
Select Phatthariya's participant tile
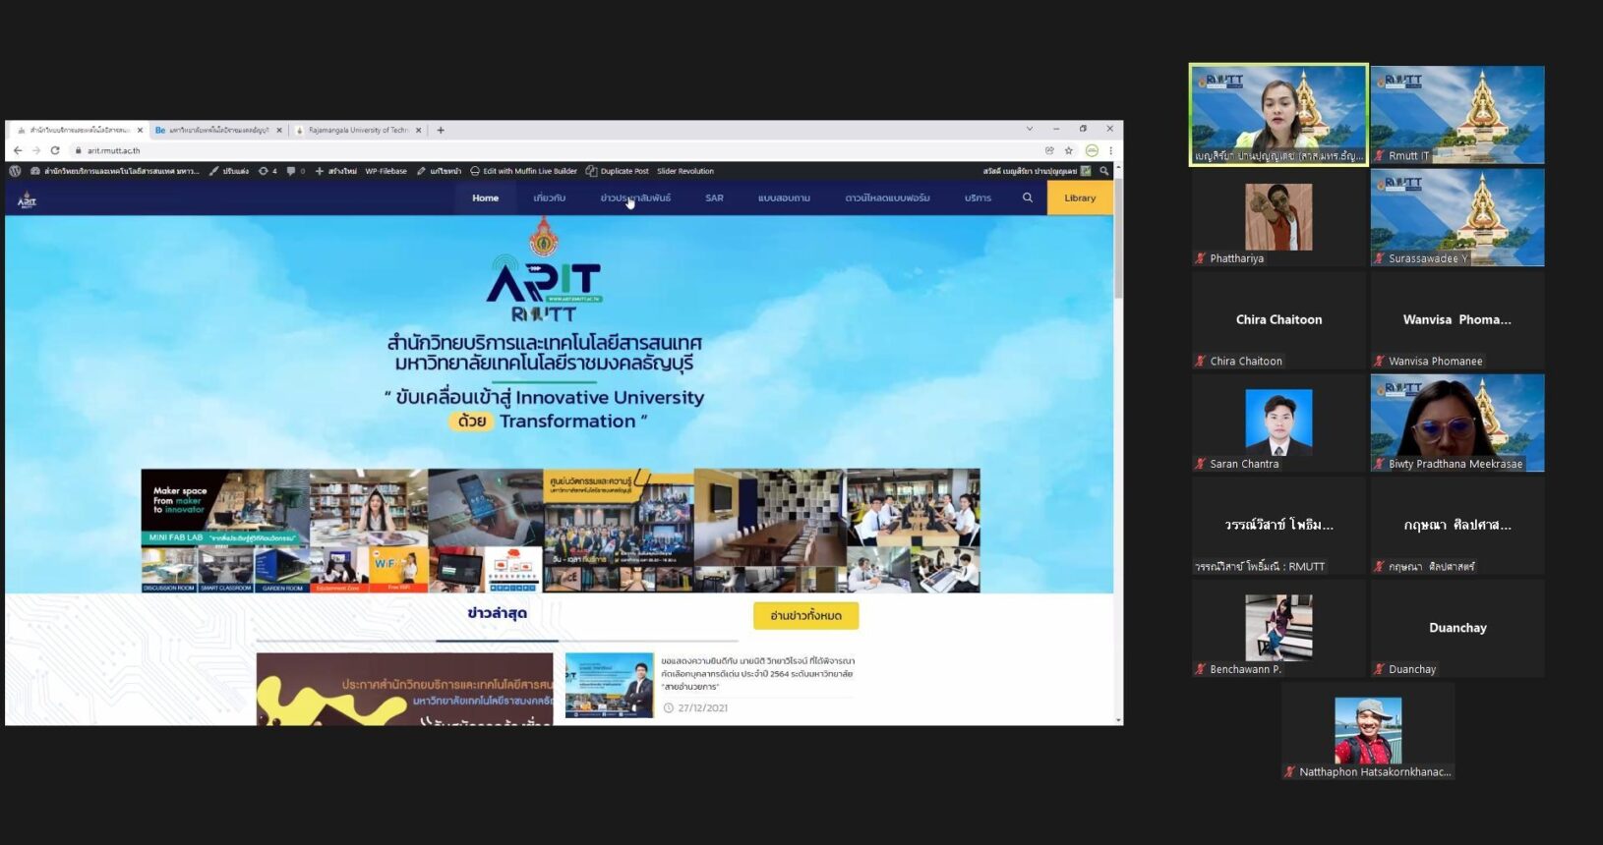pos(1278,217)
